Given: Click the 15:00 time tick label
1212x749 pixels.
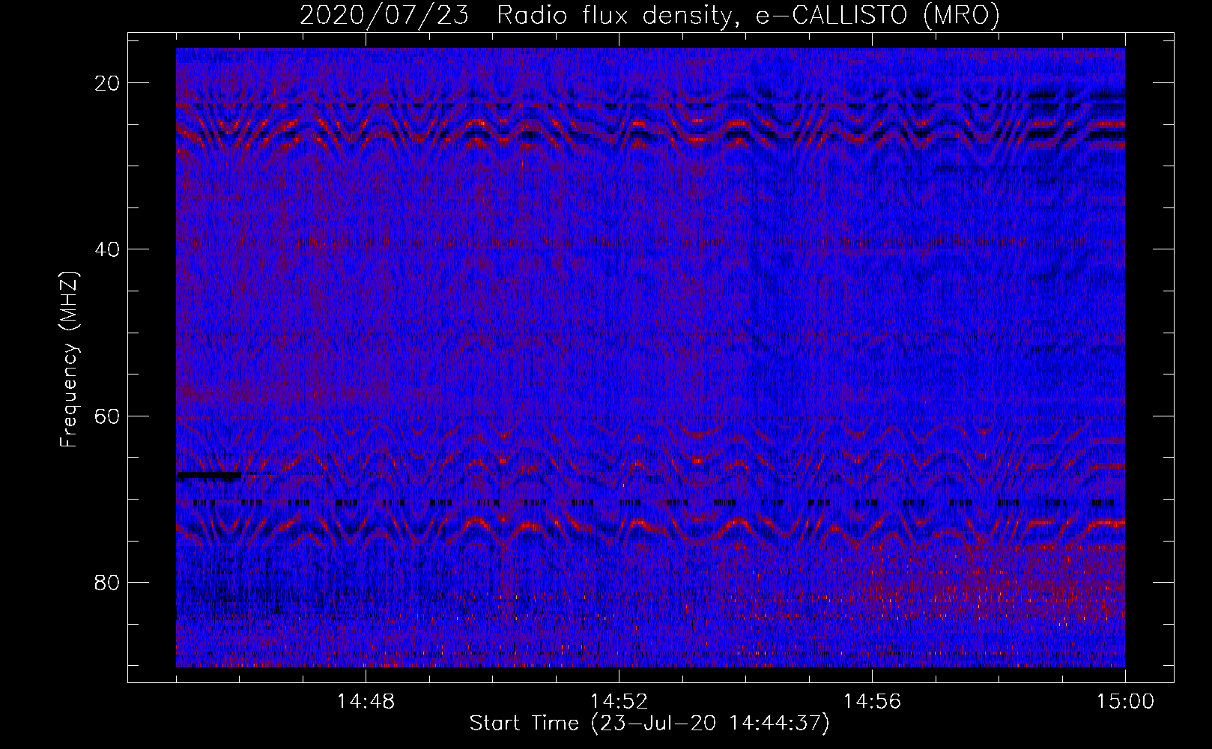Looking at the screenshot, I should 1125,702.
